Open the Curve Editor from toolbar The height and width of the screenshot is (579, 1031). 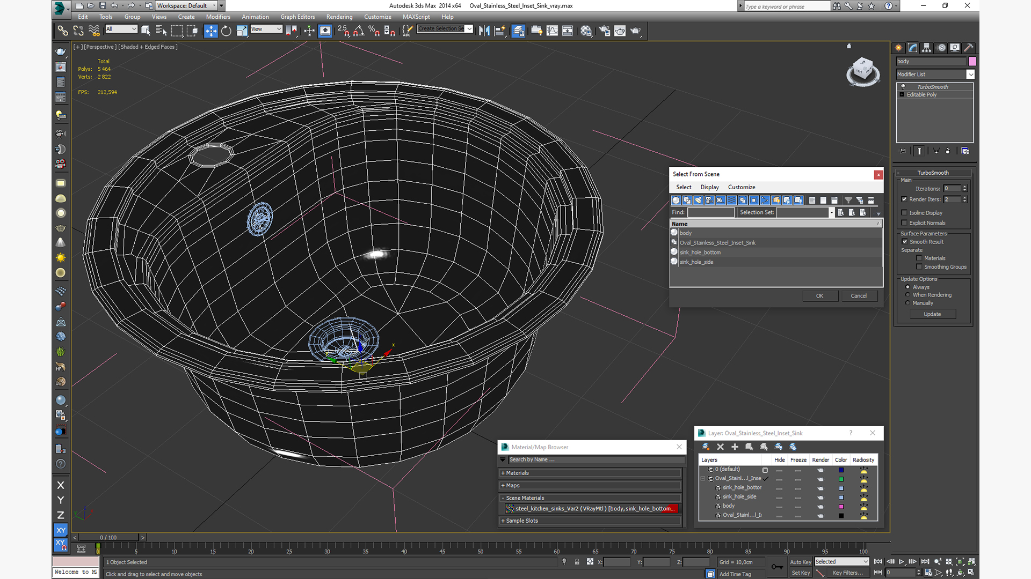point(552,31)
